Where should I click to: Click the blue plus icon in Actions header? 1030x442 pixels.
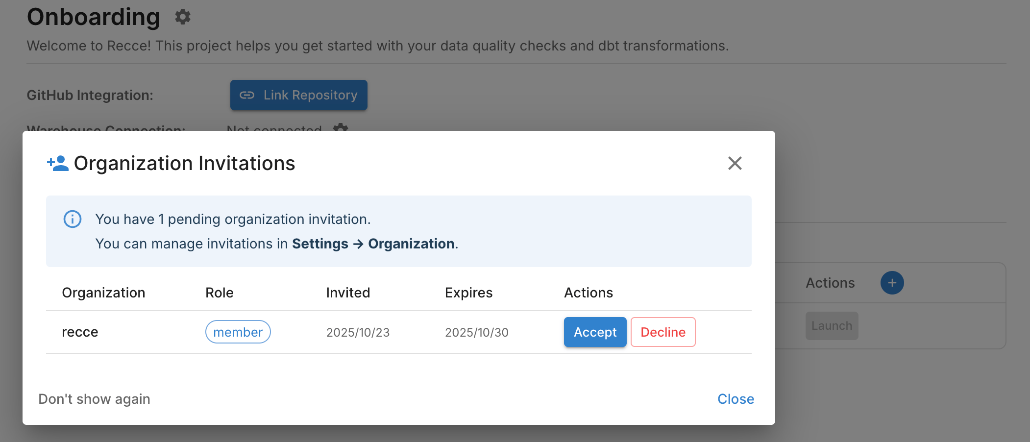892,283
